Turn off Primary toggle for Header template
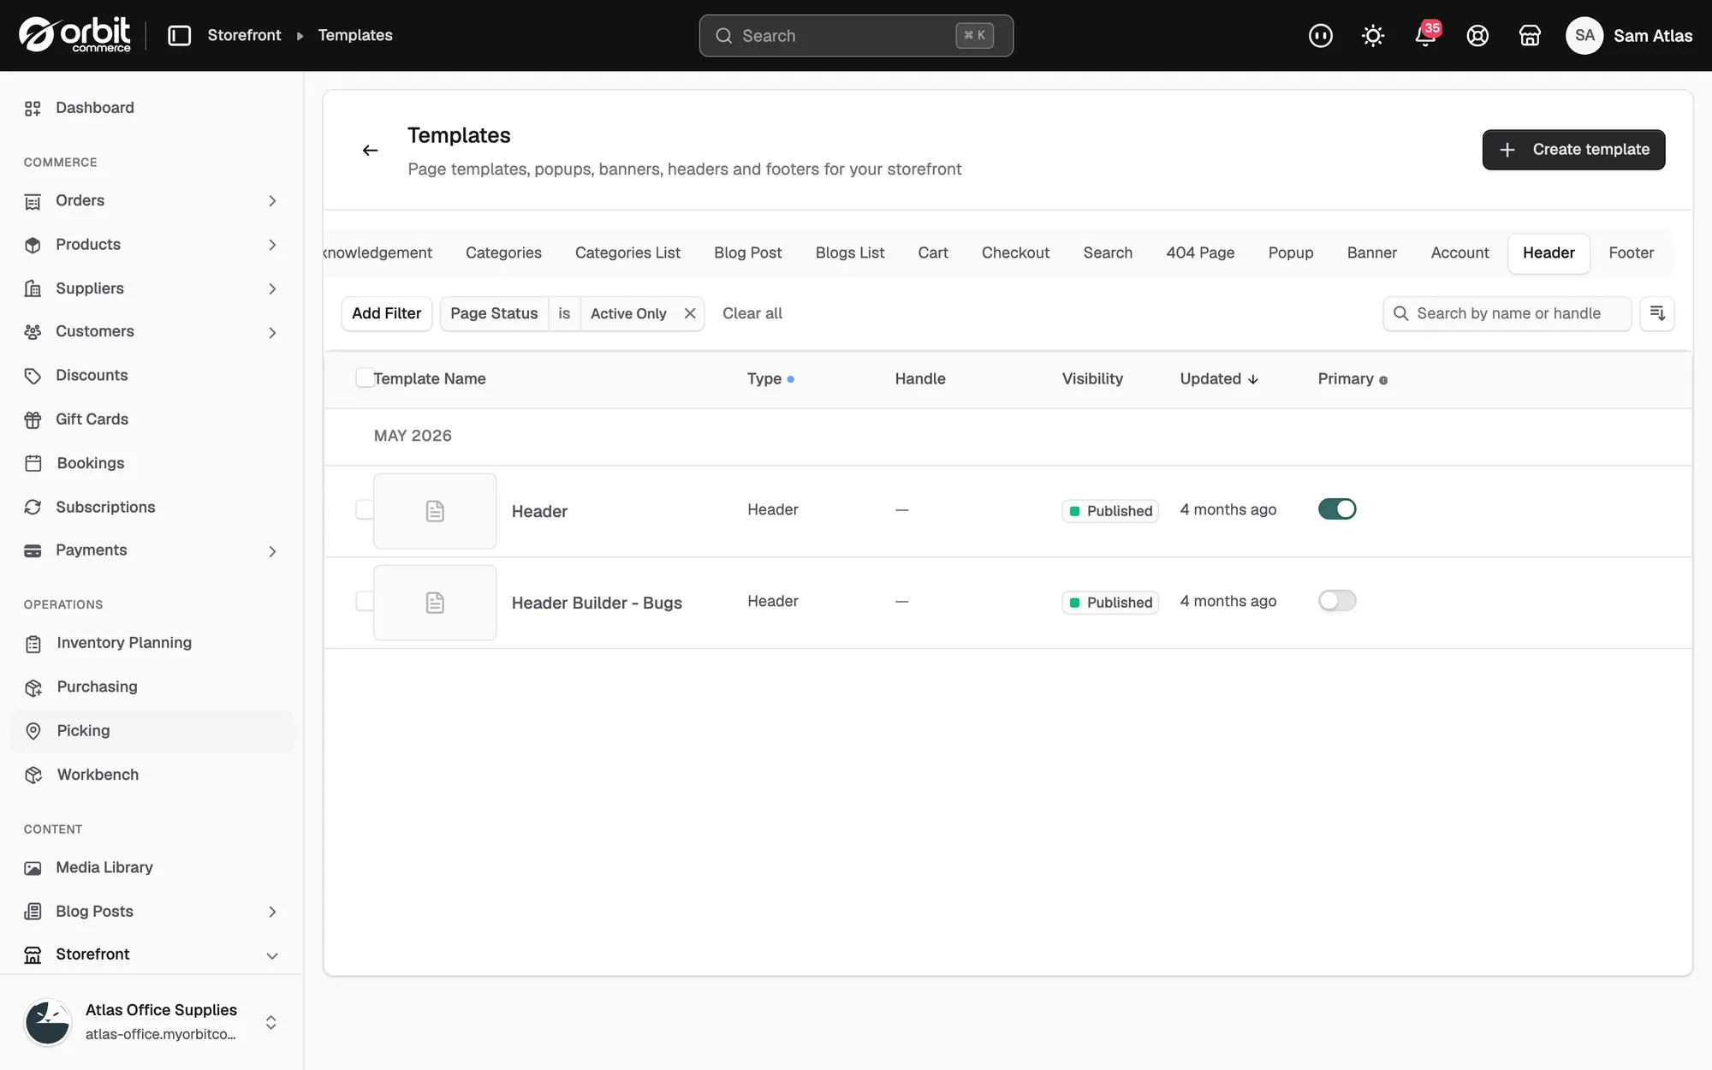This screenshot has width=1712, height=1070. pos(1337,509)
